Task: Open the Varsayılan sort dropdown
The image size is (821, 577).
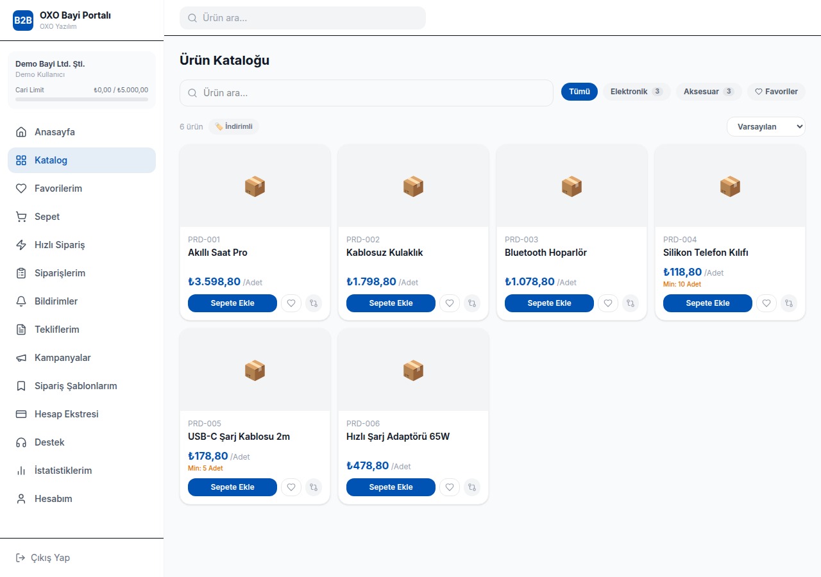Action: pyautogui.click(x=766, y=126)
